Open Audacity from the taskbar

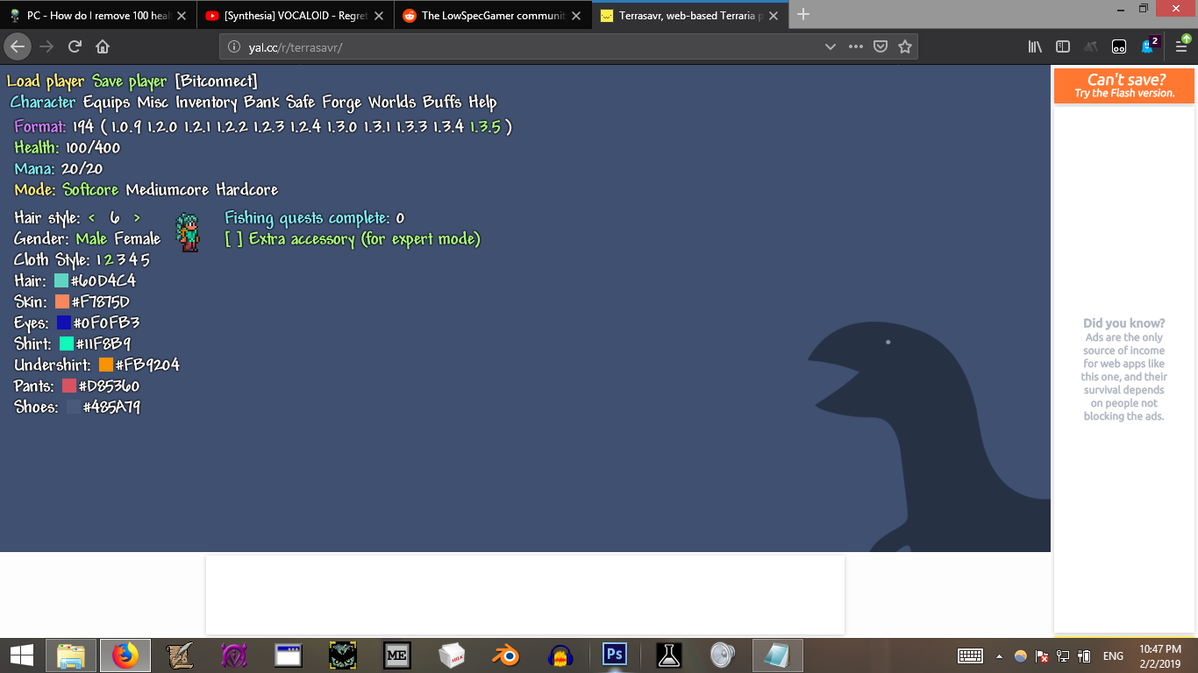tap(560, 655)
